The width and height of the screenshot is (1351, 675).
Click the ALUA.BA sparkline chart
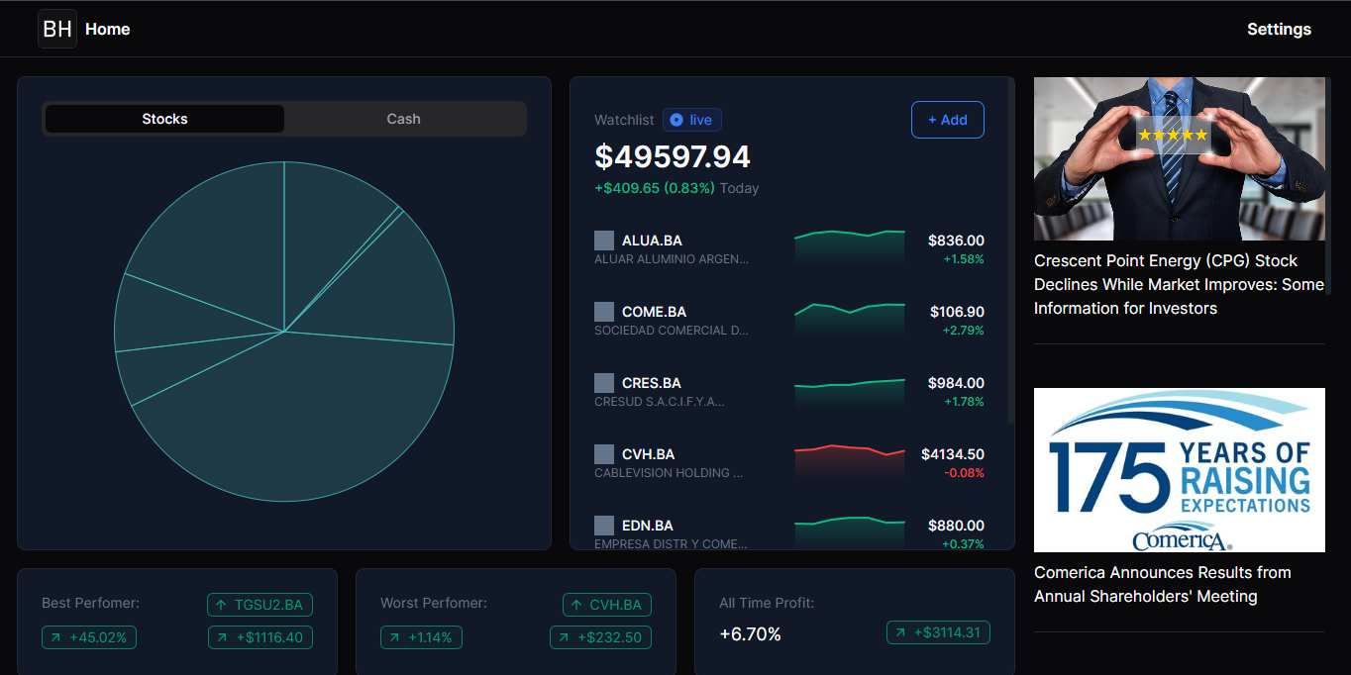click(850, 247)
